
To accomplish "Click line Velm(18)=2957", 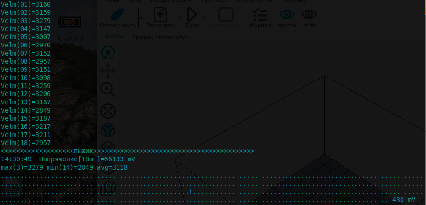I will 26,143.
